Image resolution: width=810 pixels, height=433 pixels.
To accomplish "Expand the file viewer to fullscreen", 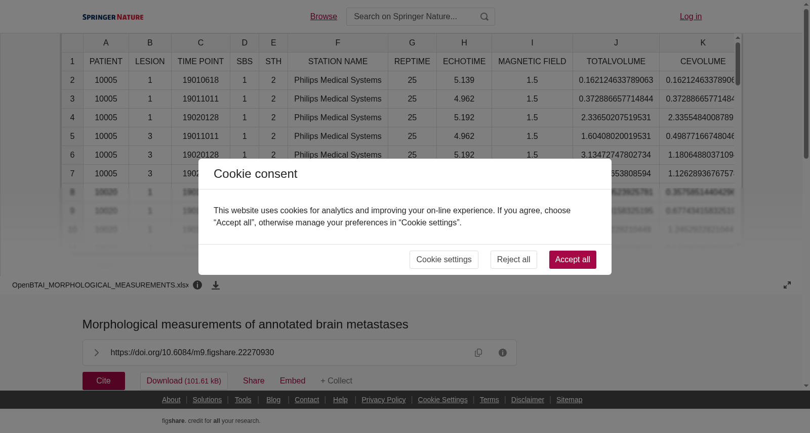I will pyautogui.click(x=787, y=285).
